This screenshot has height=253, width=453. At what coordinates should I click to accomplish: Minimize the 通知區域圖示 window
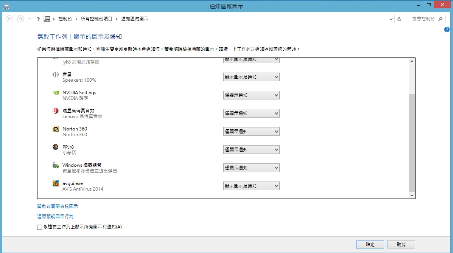pos(418,5)
